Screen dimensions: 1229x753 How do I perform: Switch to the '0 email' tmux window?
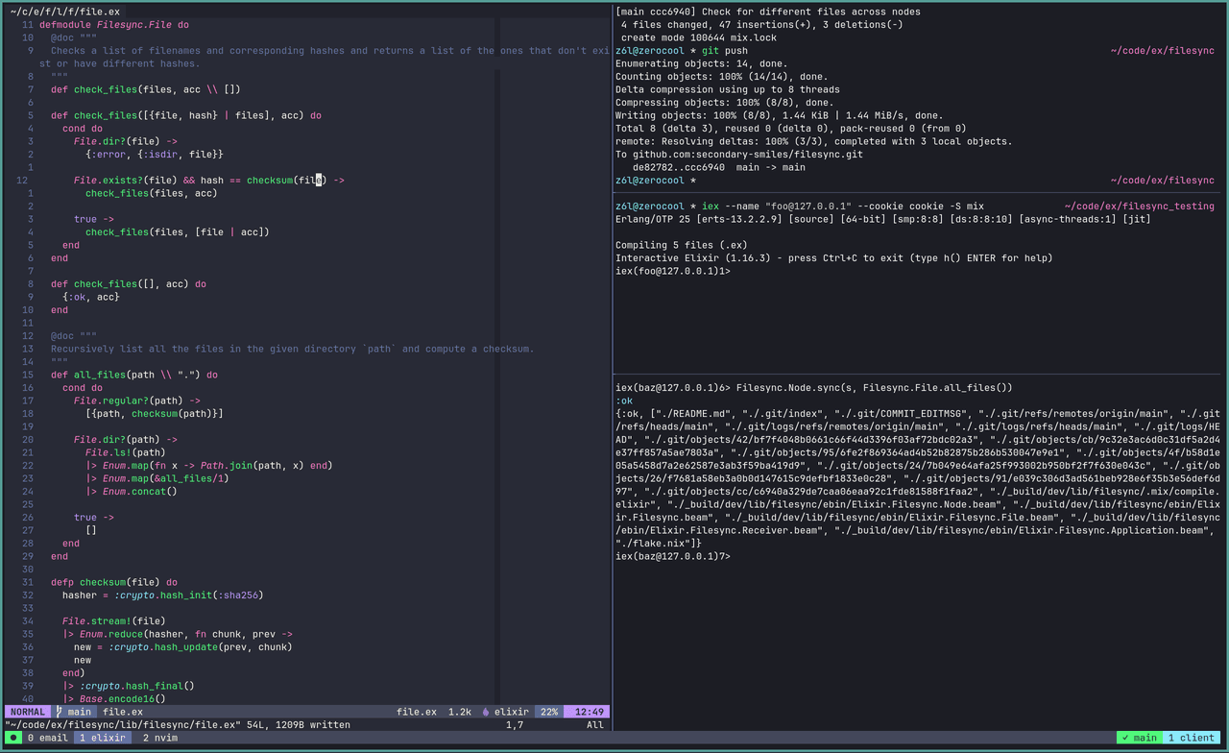coord(47,738)
